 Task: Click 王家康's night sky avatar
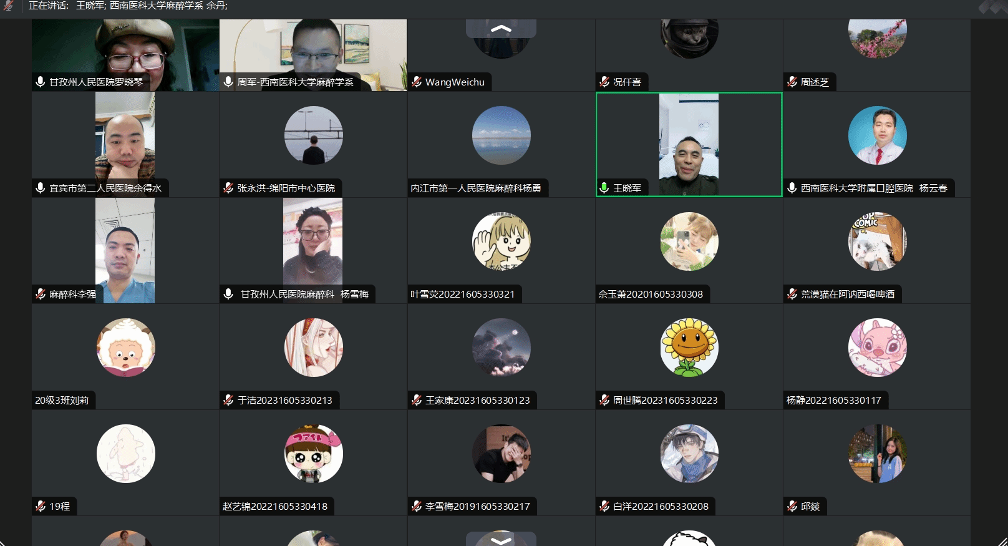click(501, 348)
